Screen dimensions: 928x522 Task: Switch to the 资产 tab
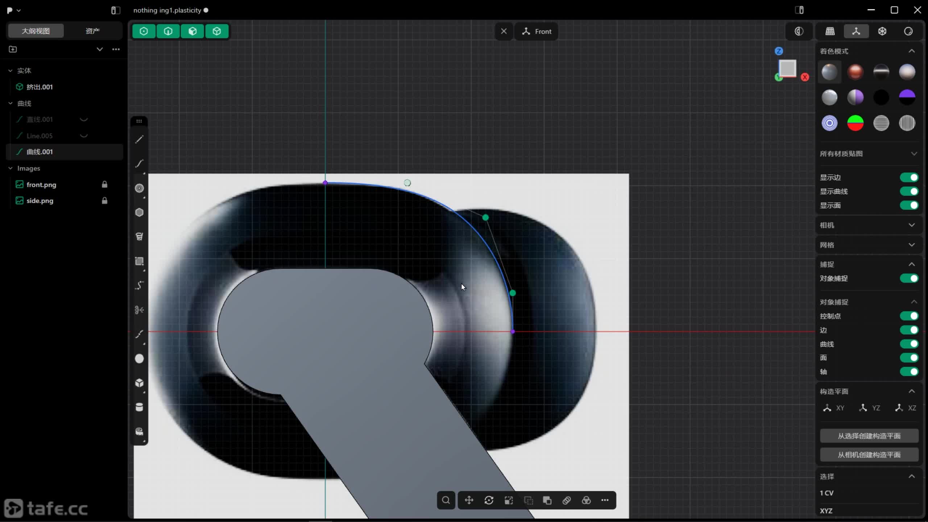[x=92, y=31]
